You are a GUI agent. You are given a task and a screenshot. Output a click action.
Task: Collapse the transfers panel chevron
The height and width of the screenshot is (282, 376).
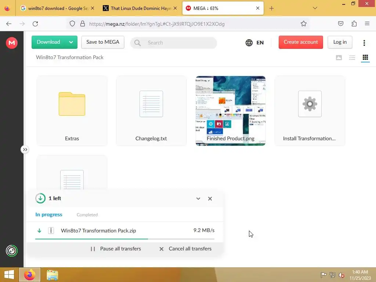[x=198, y=199]
